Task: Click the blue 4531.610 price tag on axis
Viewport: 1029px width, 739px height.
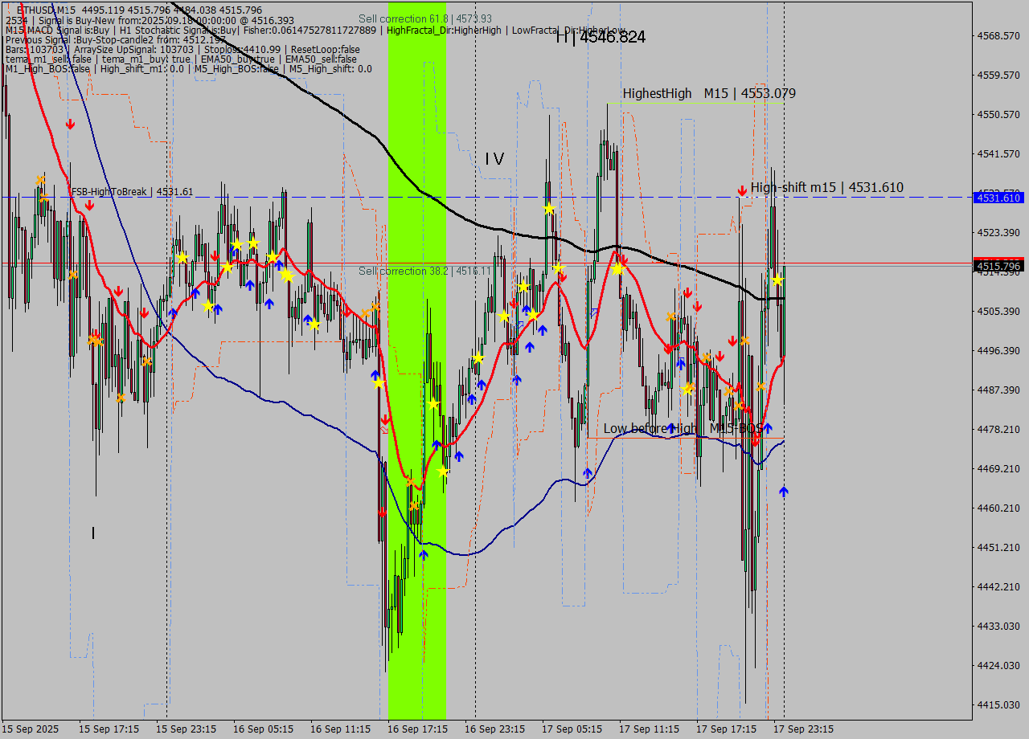Action: pos(998,198)
